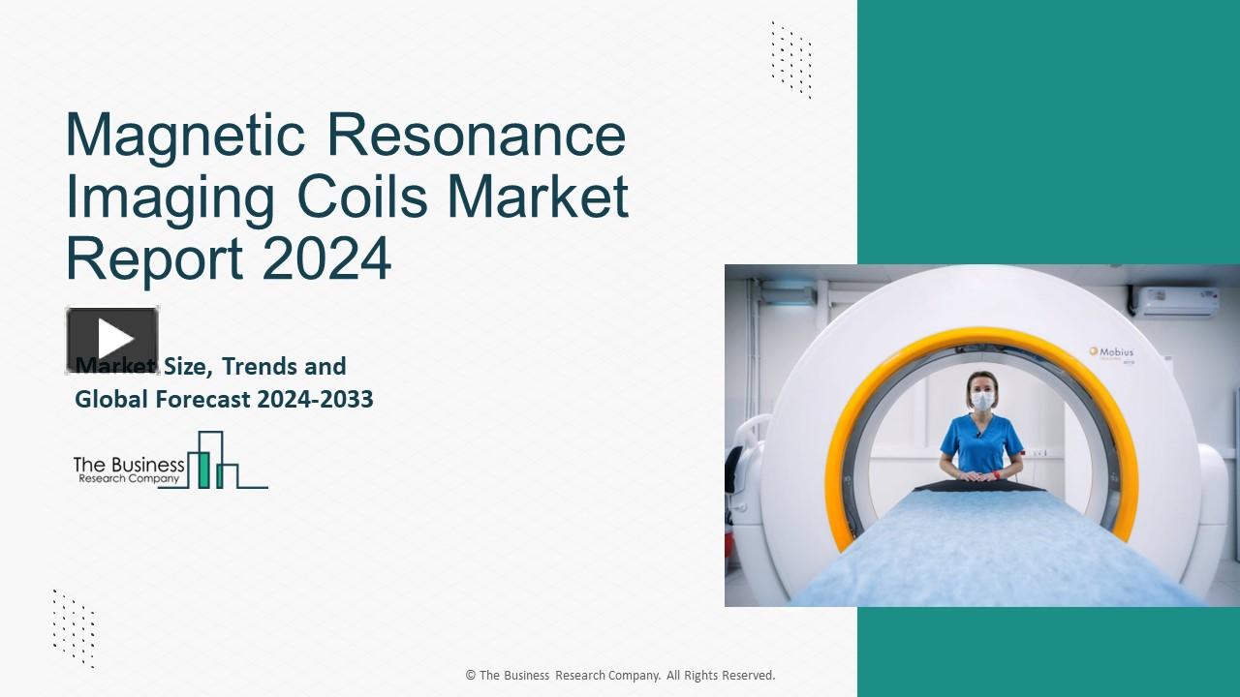Click the copyright notice at the bottom

[x=620, y=675]
